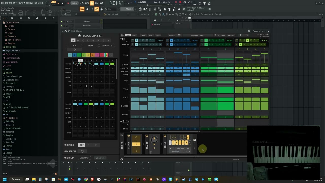Open sequencer 1 Size 4 dropdown
The image size is (325, 183).
(160, 40)
